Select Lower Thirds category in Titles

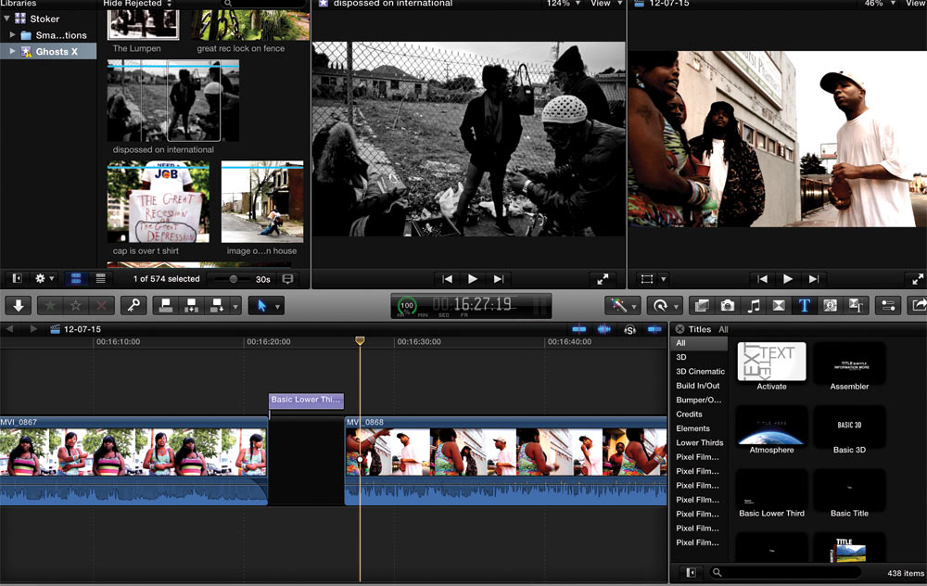(x=700, y=443)
